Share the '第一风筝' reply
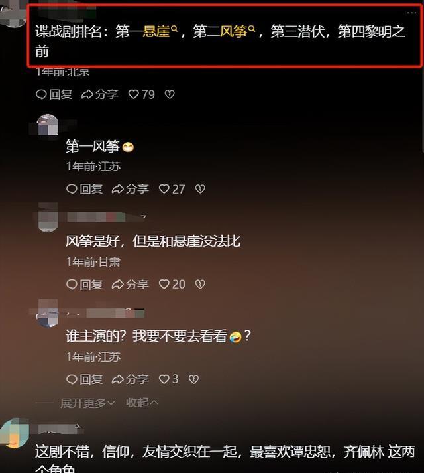This screenshot has height=473, width=424. (131, 189)
